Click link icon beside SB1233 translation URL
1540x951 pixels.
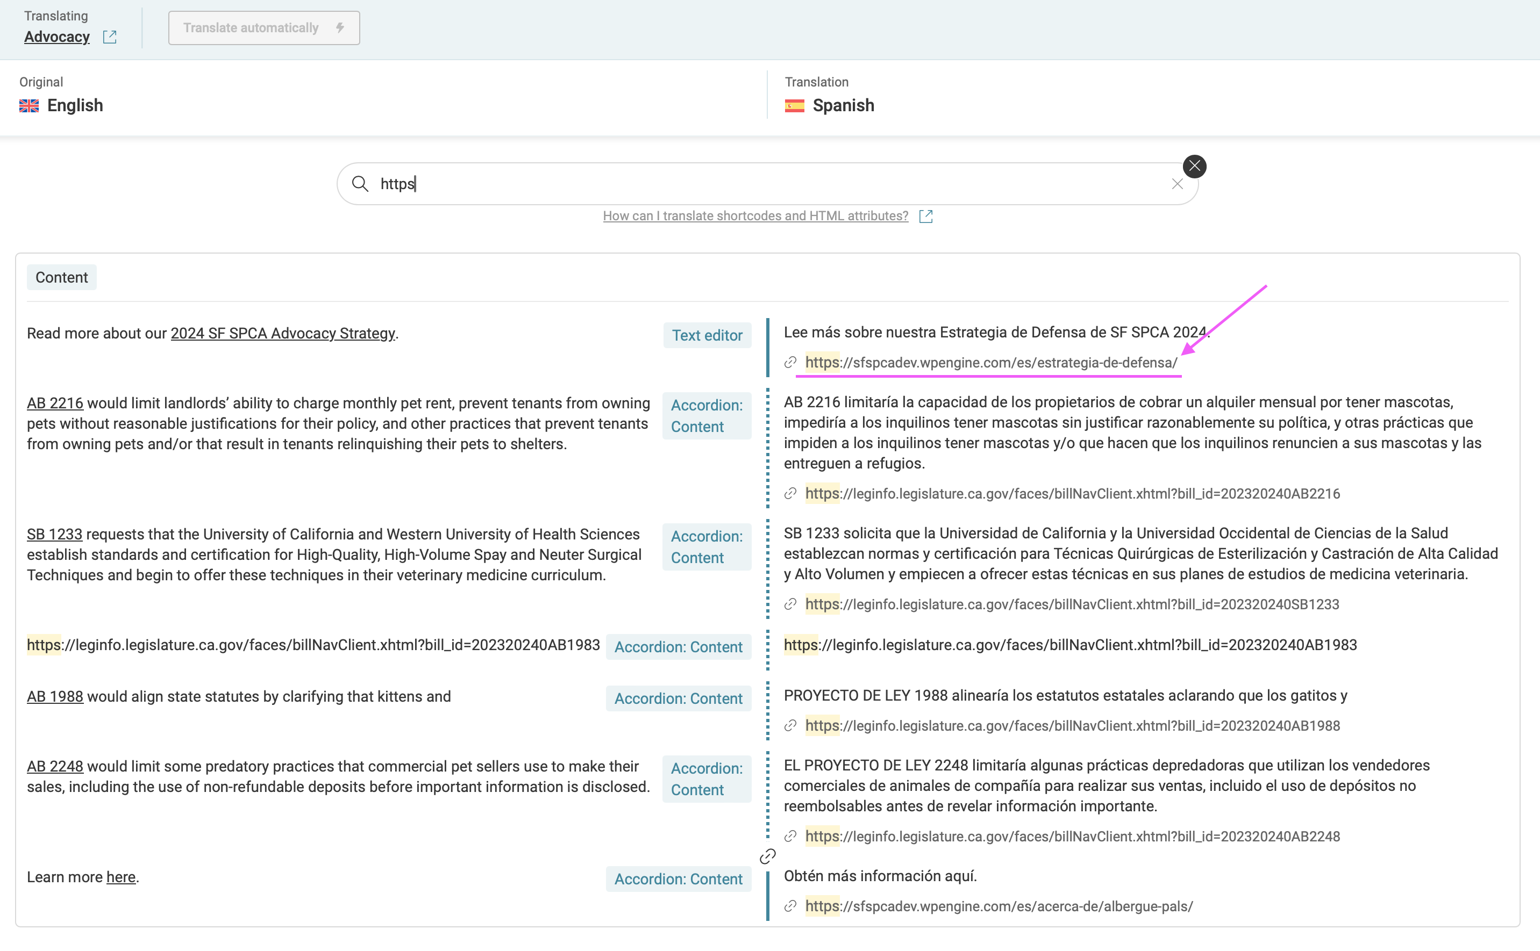click(790, 604)
